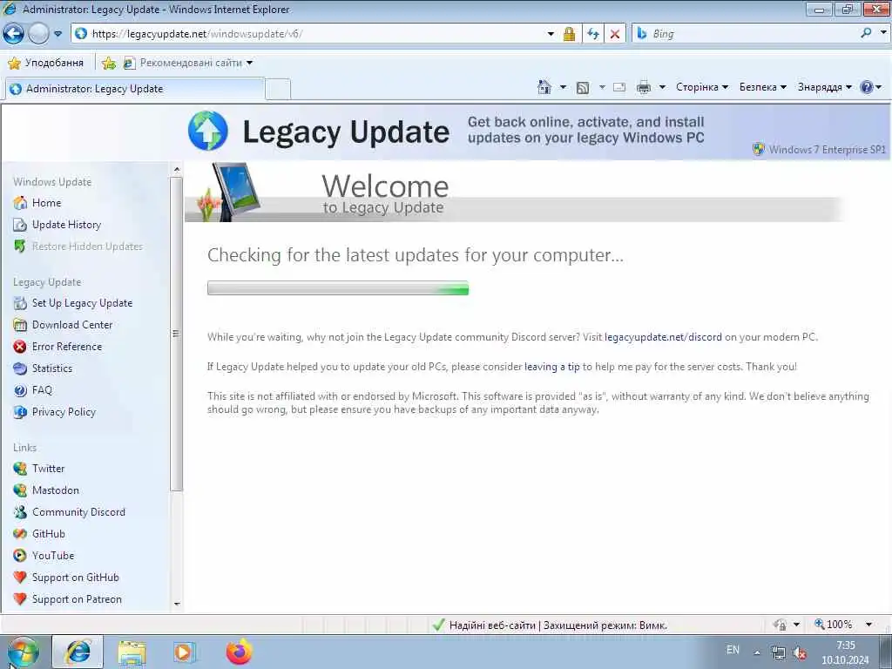Screen dimensions: 892x669
Task: Click the EN language indicator
Action: pos(733,650)
